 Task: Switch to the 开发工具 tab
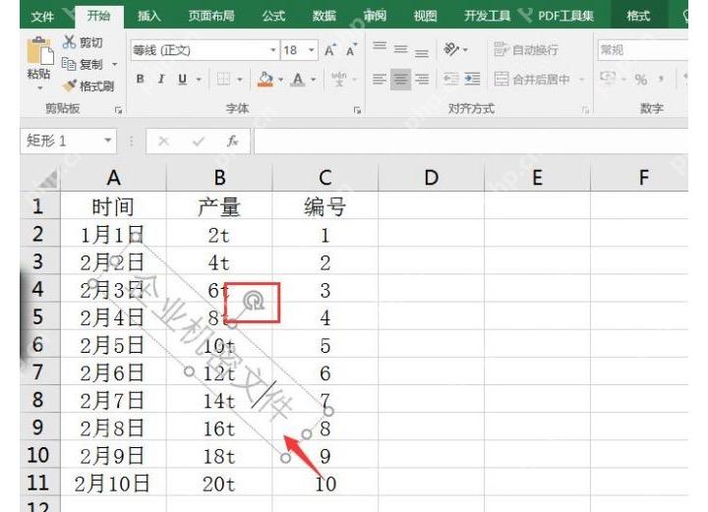point(487,17)
